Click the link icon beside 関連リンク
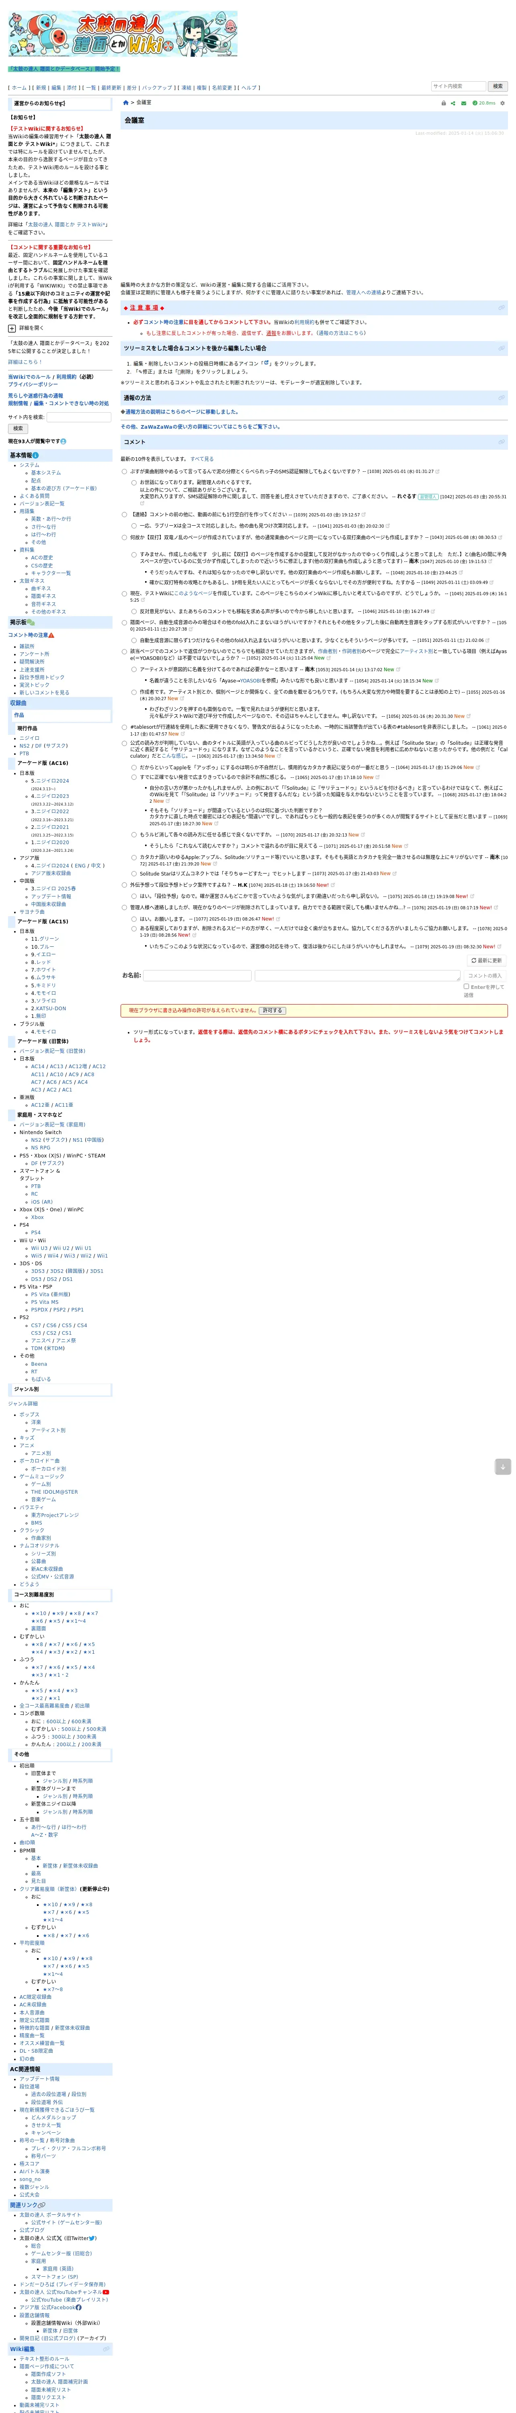 tap(42, 2205)
